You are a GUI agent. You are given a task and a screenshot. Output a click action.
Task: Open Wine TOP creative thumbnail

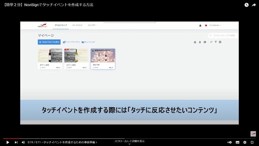click(103, 56)
